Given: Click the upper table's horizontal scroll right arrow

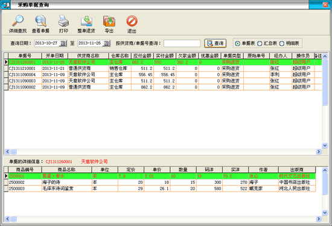Looking at the screenshot, I should 319,152.
